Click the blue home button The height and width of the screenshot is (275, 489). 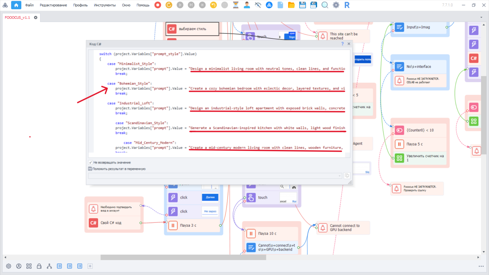[x=16, y=5]
